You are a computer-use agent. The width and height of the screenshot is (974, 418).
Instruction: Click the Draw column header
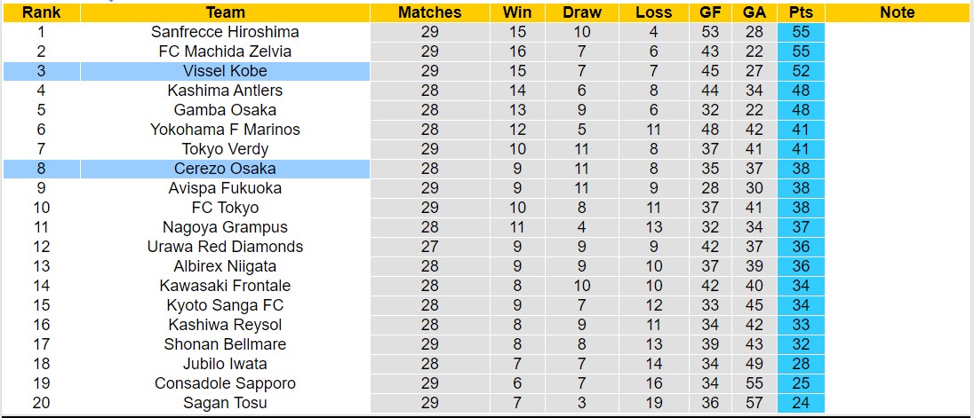[x=582, y=12]
